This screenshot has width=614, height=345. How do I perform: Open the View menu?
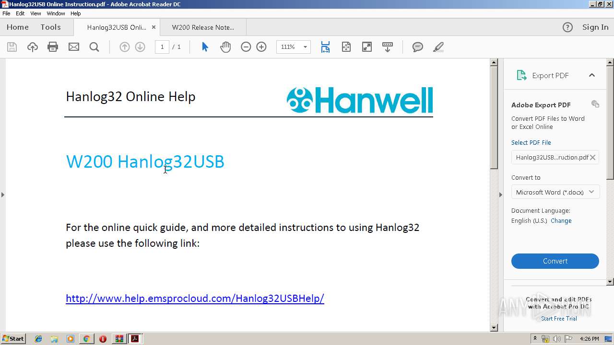pos(36,13)
